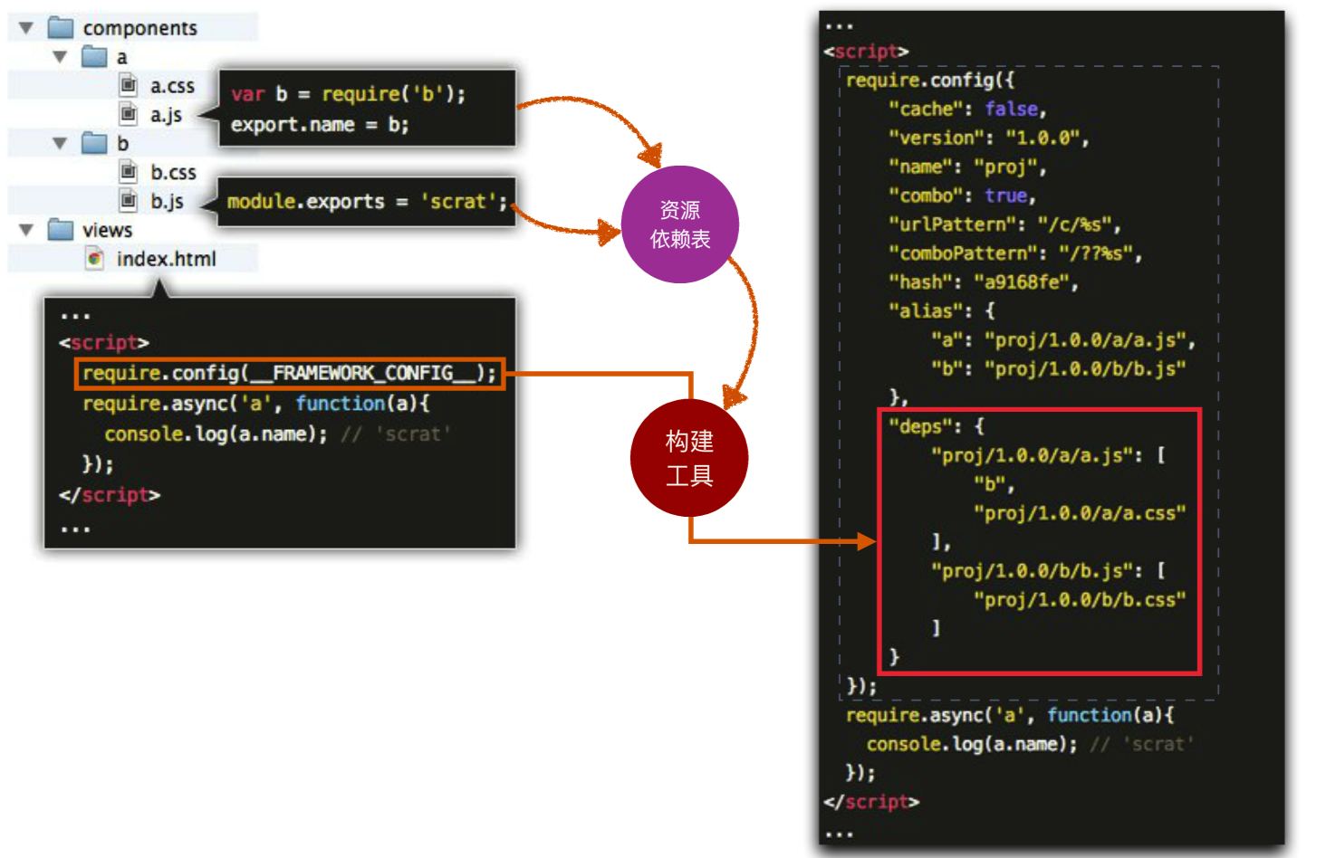Click deps key "proj/1.0.0/a/a.js": [
Screen dimensions: 1326x858
(x=1047, y=456)
